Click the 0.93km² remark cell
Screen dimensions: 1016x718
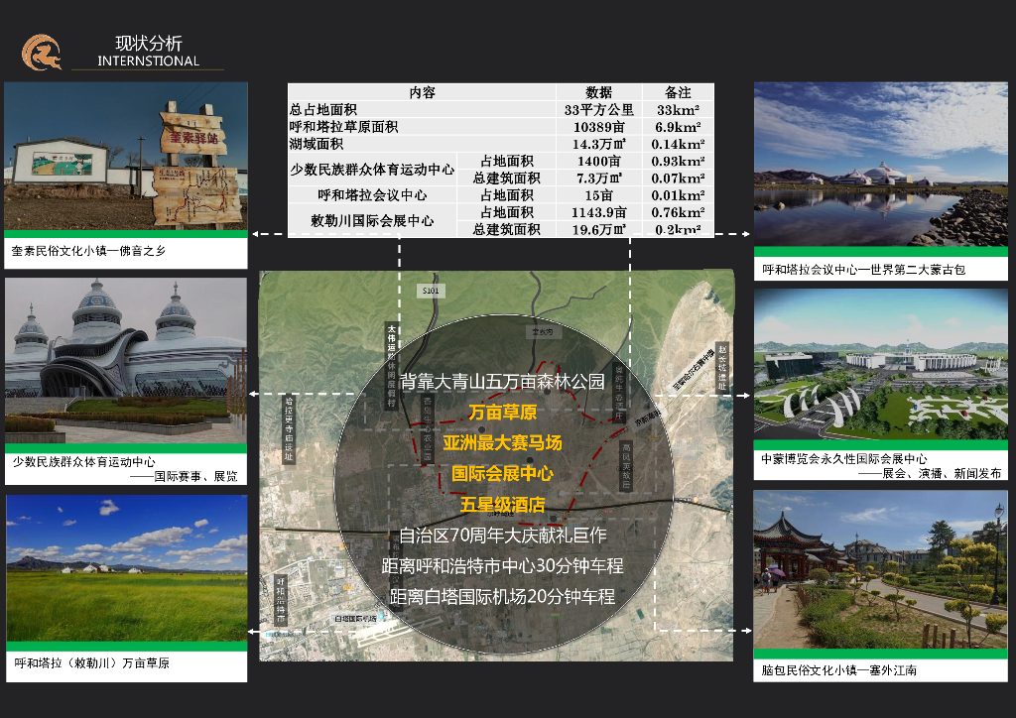(x=678, y=162)
